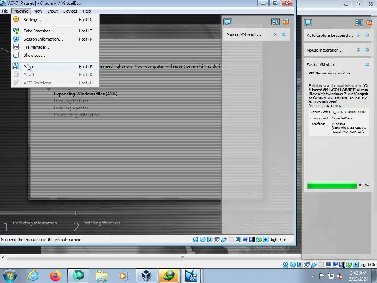Viewport: 377px width, 283px height.
Task: Click the CPU virtualization indicator, WIN7 status bar
Action: (252, 240)
